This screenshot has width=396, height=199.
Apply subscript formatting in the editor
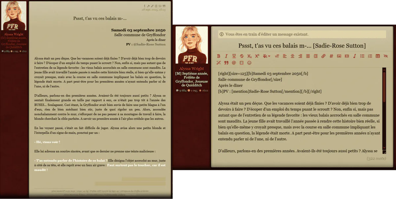[249, 56]
